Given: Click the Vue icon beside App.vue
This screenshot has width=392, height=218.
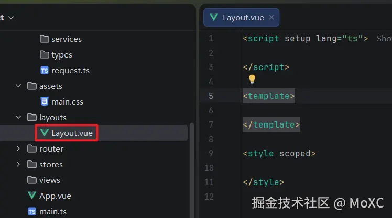Looking at the screenshot, I should point(32,196).
